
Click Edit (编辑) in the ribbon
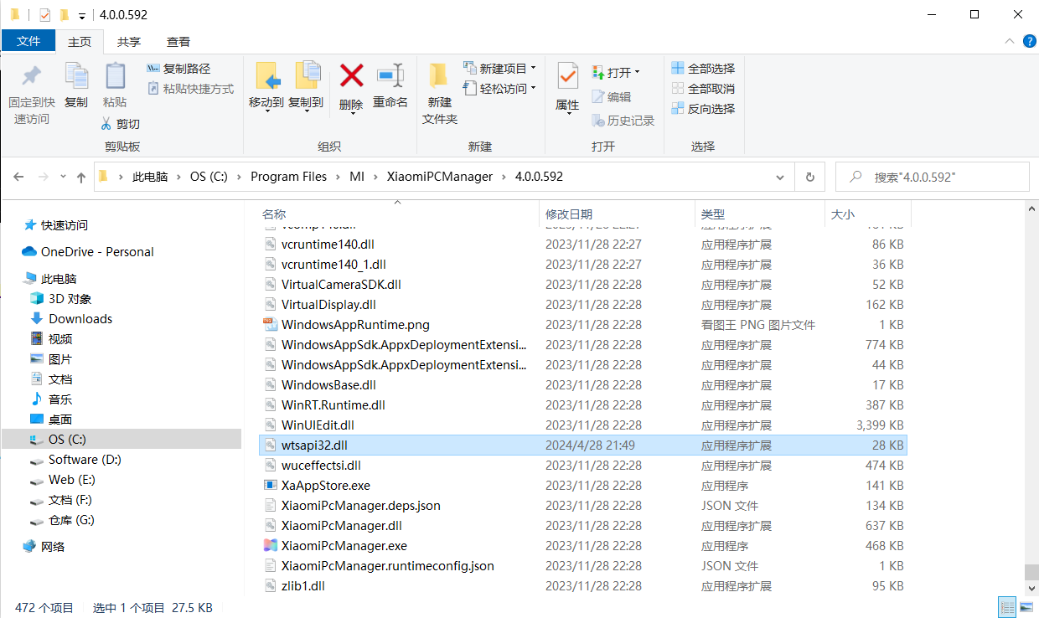point(612,97)
